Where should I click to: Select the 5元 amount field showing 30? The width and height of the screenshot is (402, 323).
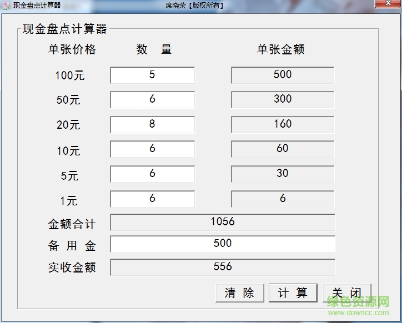[283, 174]
